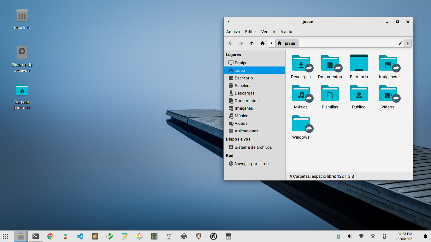The image size is (431, 242).
Task: Click the round face app icon in taskbar
Action: (214, 236)
